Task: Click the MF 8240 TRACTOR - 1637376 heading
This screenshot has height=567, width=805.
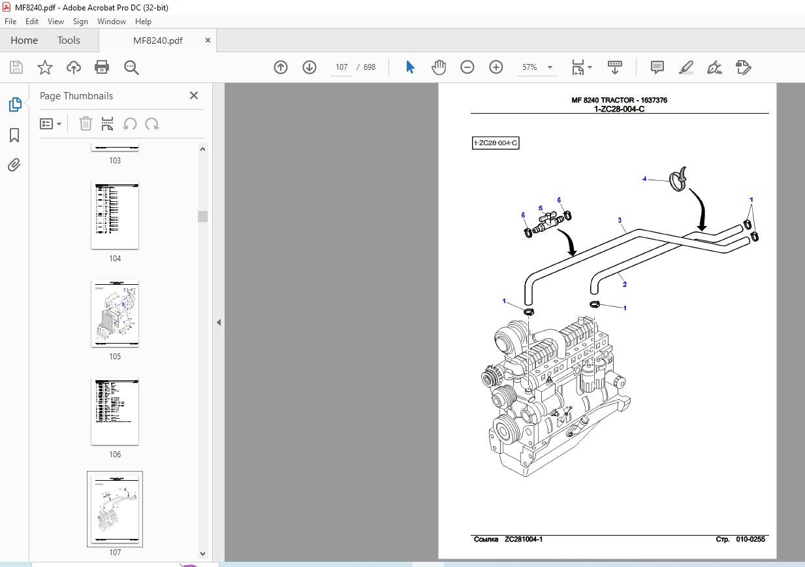Action: (619, 101)
